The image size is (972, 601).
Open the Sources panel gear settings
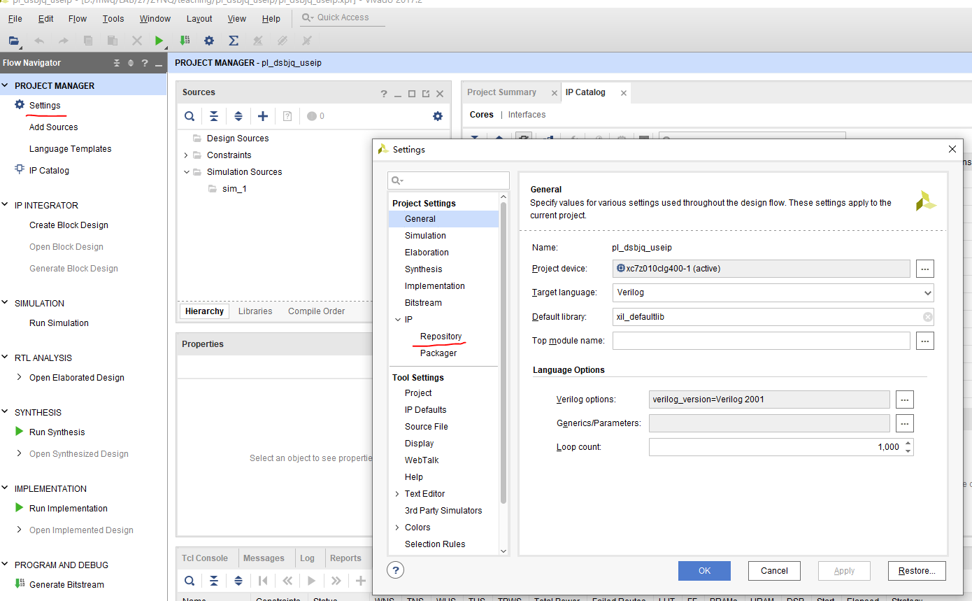[x=438, y=116]
